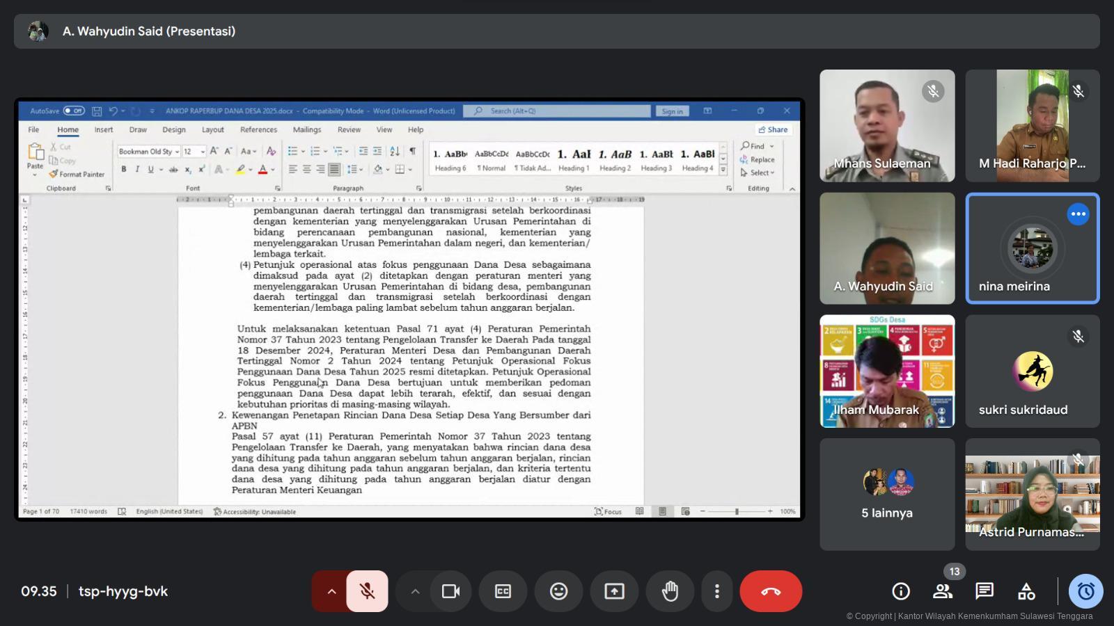Switch to the References tab
The width and height of the screenshot is (1114, 626).
(x=258, y=129)
